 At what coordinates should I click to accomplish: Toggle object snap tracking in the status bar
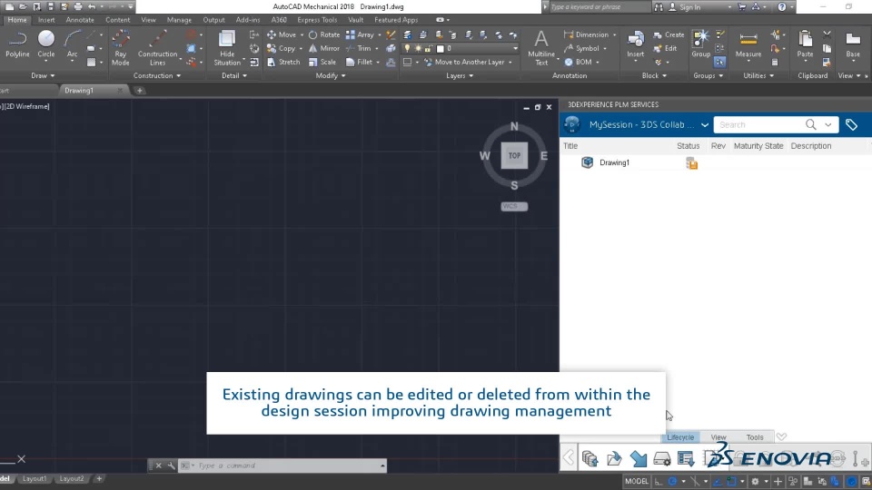[717, 481]
